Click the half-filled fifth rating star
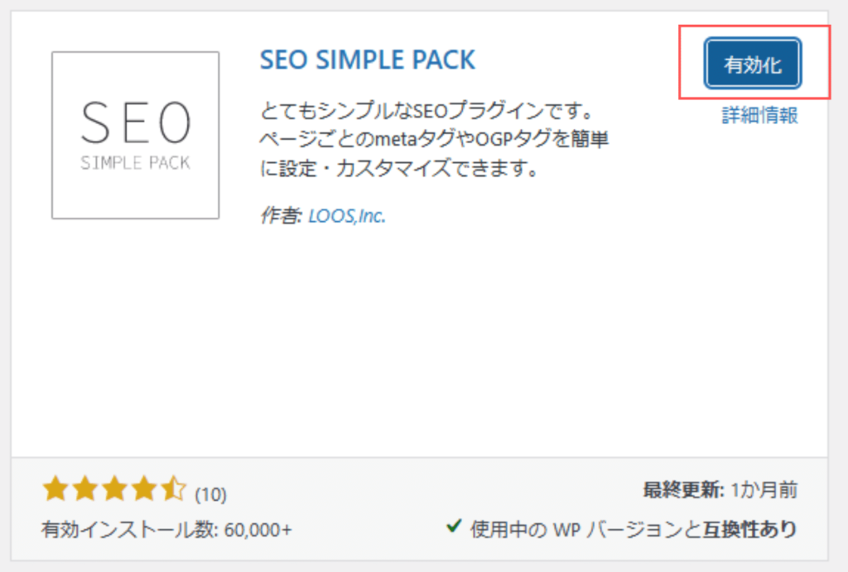This screenshot has height=572, width=848. tap(174, 488)
